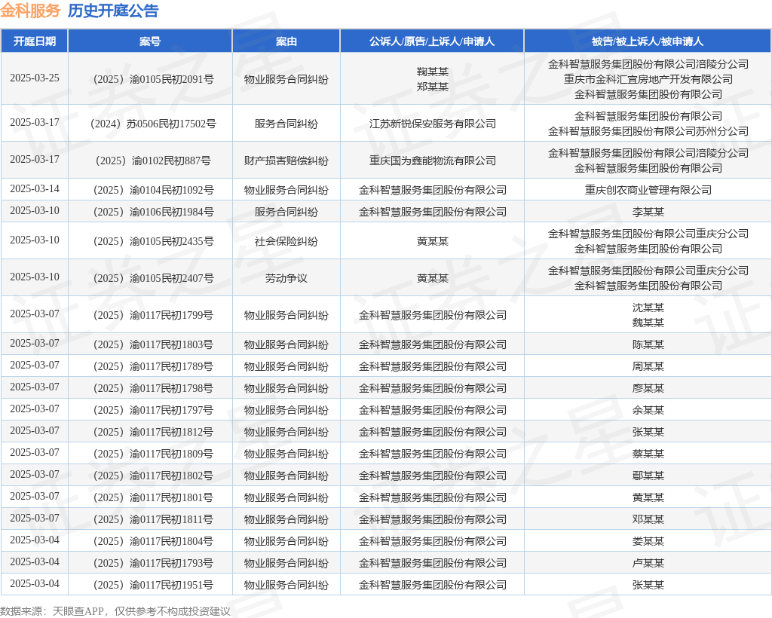Open case （2025）渝0117民初1799号

pos(150,315)
